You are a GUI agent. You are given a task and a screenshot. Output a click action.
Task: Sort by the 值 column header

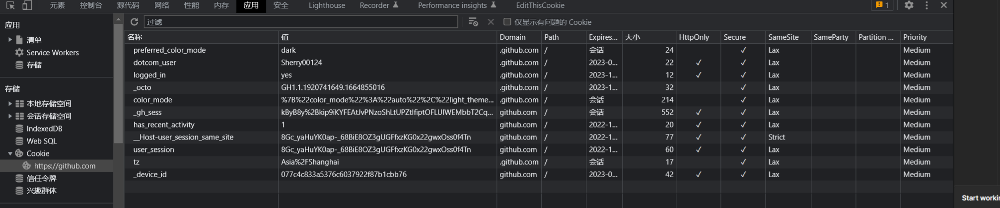click(x=387, y=37)
